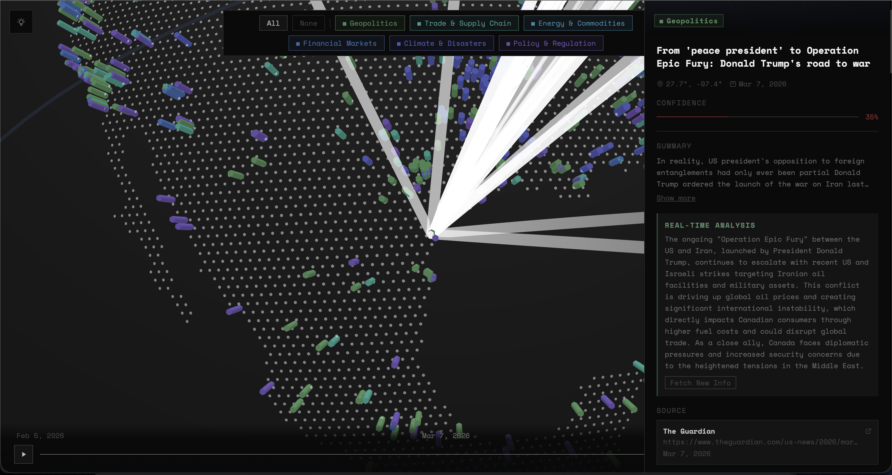Toggle Energy & Commodities filter

click(x=578, y=23)
